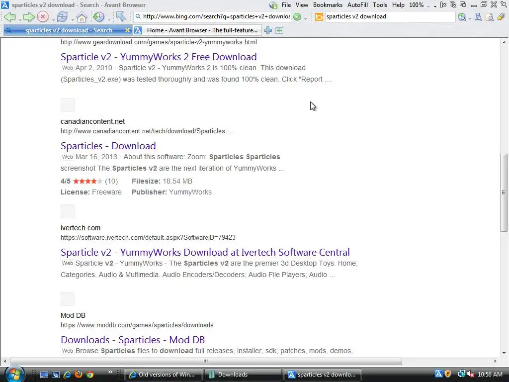Open Downloads - Sparticles - Mod DB link

[132, 340]
